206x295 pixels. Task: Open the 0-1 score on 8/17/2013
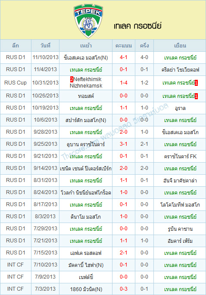[124, 204]
